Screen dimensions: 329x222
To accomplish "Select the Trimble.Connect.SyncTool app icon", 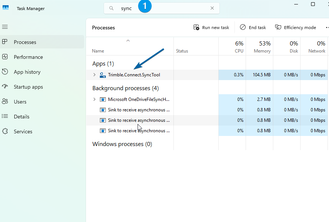I will click(103, 75).
